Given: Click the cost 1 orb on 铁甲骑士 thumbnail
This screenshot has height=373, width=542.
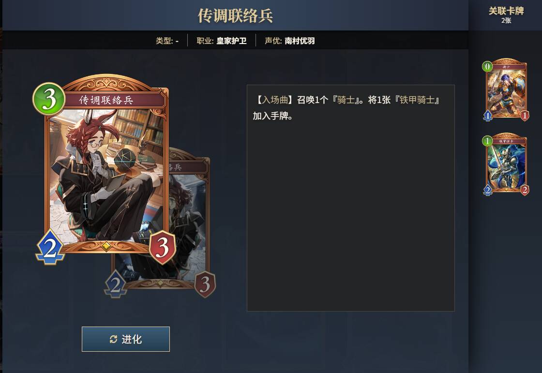Looking at the screenshot, I should coord(487,141).
